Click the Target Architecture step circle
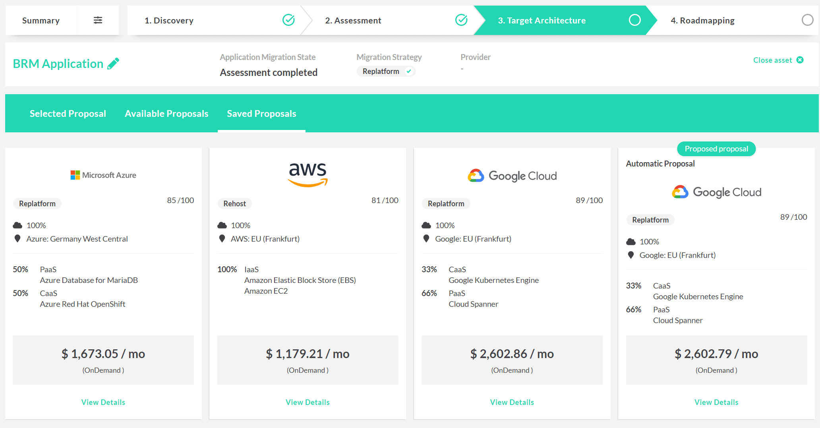The image size is (820, 428). pos(635,20)
